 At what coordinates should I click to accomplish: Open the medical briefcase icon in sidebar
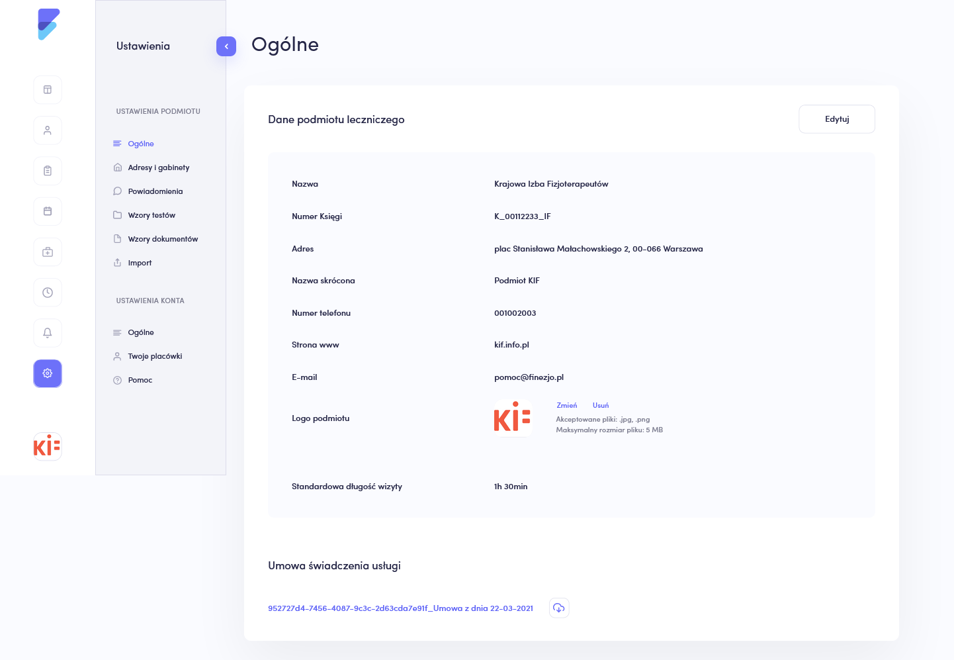point(48,252)
